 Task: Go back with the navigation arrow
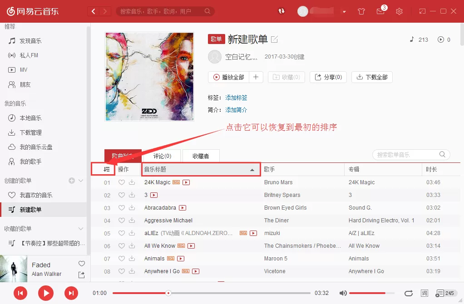[x=93, y=11]
